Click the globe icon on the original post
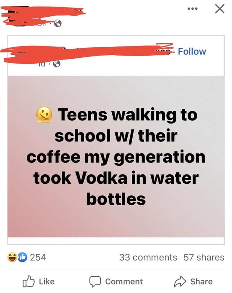This screenshot has height=293, width=232. [57, 64]
